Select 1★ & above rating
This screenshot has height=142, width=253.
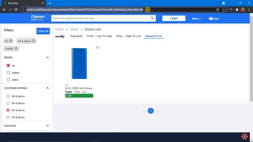point(8,117)
